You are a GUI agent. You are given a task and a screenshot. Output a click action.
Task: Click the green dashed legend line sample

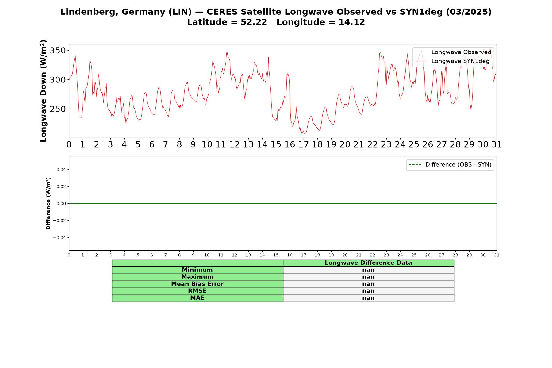point(415,165)
